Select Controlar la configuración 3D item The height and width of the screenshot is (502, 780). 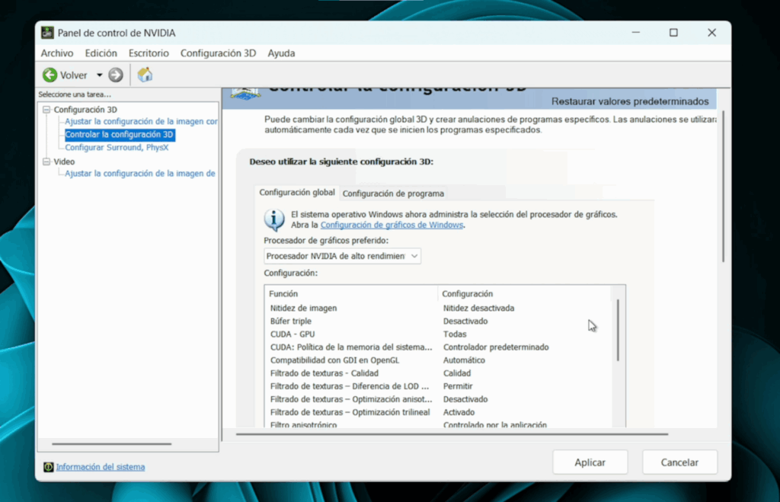point(120,134)
